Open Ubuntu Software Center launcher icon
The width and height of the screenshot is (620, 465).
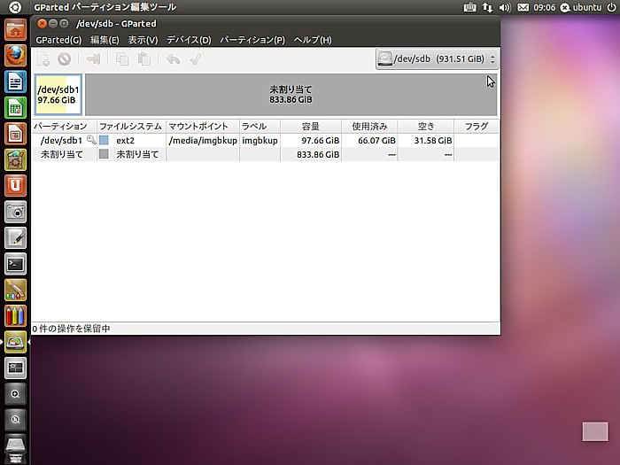tap(15, 160)
